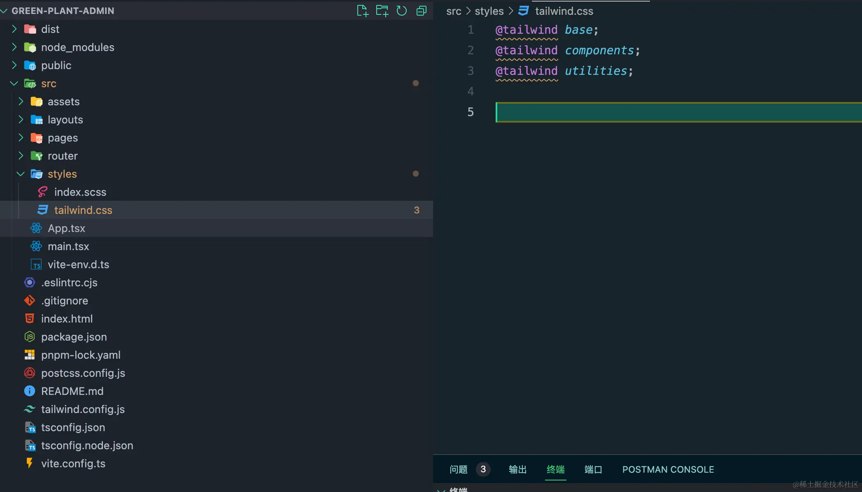Click the dist folder icon
This screenshot has width=862, height=492.
coord(30,29)
